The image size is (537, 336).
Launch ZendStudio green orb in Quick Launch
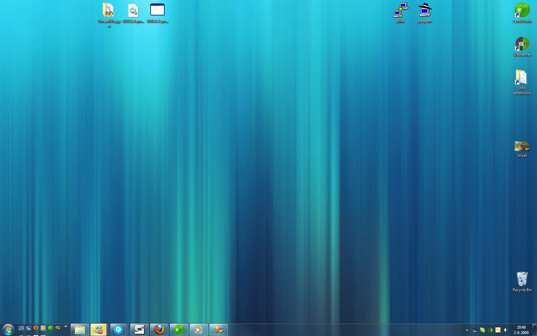51,328
